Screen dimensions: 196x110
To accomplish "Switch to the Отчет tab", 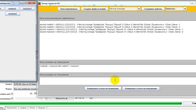I will pos(32,108).
